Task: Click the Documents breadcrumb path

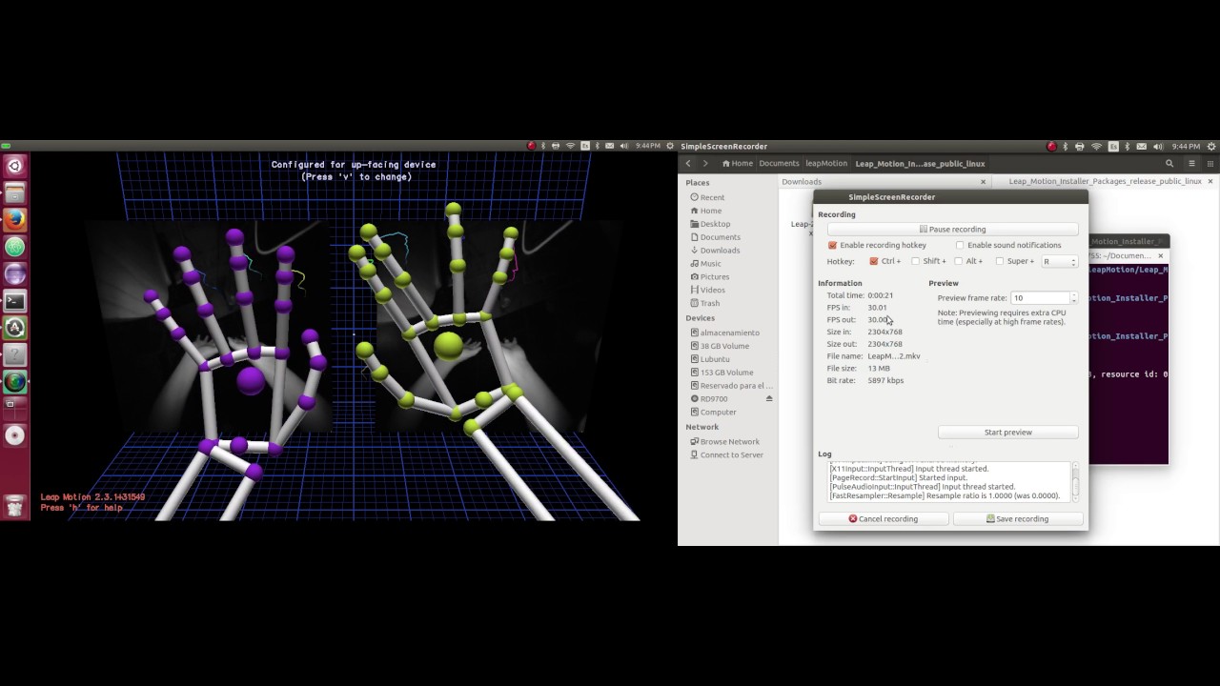Action: click(x=779, y=163)
